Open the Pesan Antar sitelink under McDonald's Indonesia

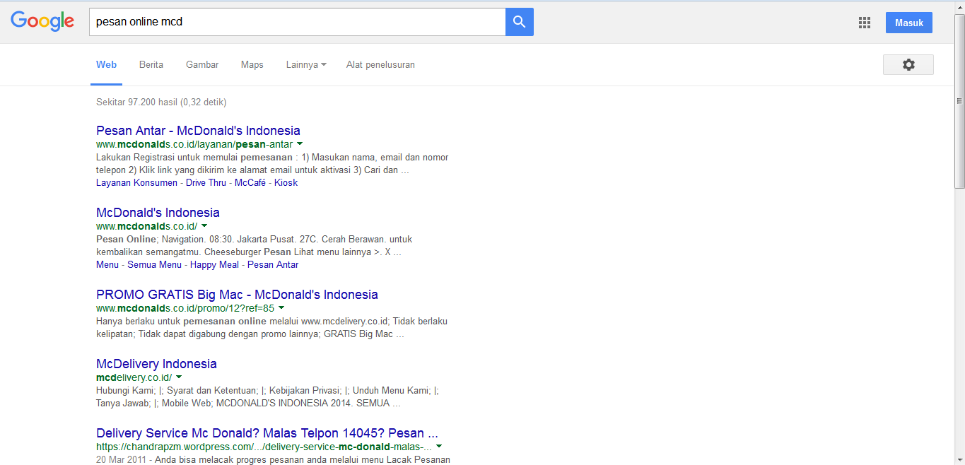[x=273, y=265]
